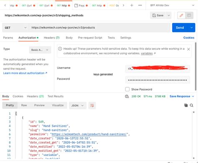Select the Pretty view
This screenshot has height=163, width=198.
click(x=10, y=105)
